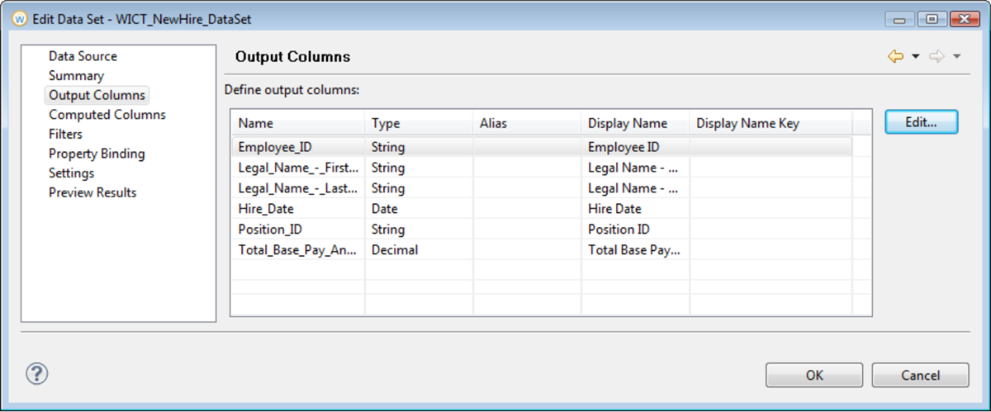Select the Employee_ID row
Image resolution: width=991 pixels, height=412 pixels.
[x=542, y=147]
